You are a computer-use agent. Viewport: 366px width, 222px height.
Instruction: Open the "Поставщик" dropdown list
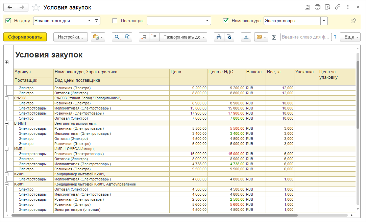coord(208,21)
